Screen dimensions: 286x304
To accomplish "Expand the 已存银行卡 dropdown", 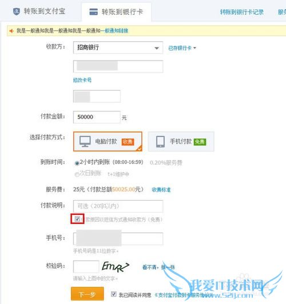I will point(182,48).
